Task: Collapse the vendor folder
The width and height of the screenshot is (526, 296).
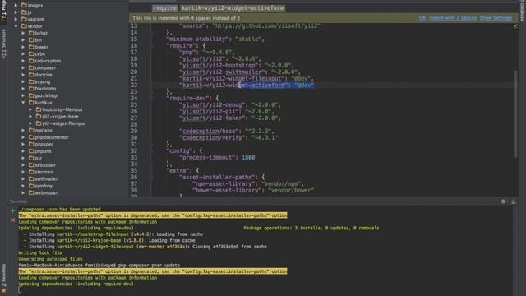Action: tap(16, 26)
